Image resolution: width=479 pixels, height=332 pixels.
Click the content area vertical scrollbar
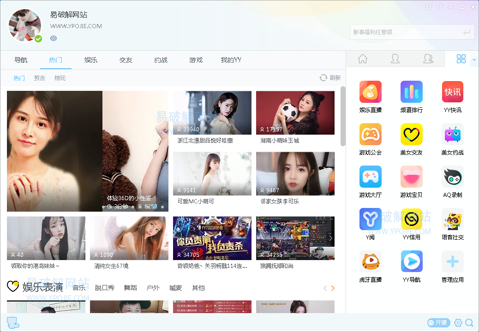click(x=343, y=116)
